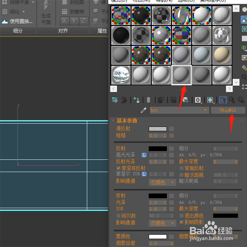Image resolution: width=247 pixels, height=247 pixels.
Task: Open the Material/Map Navigator icon
Action: [x=244, y=87]
